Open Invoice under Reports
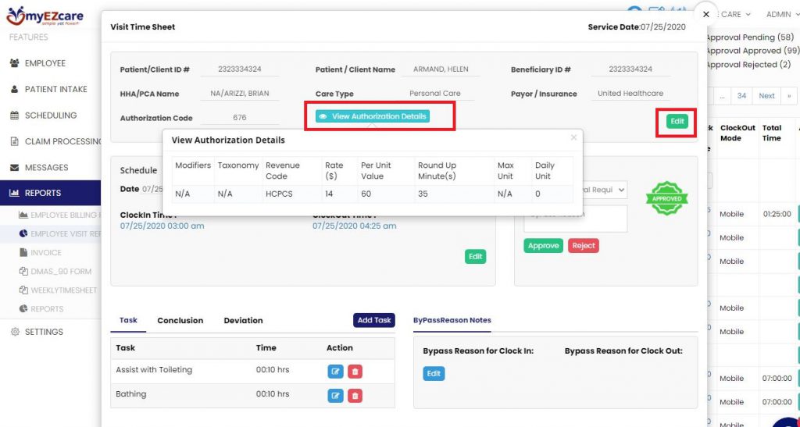Viewport: 800px width, 427px height. [x=41, y=253]
